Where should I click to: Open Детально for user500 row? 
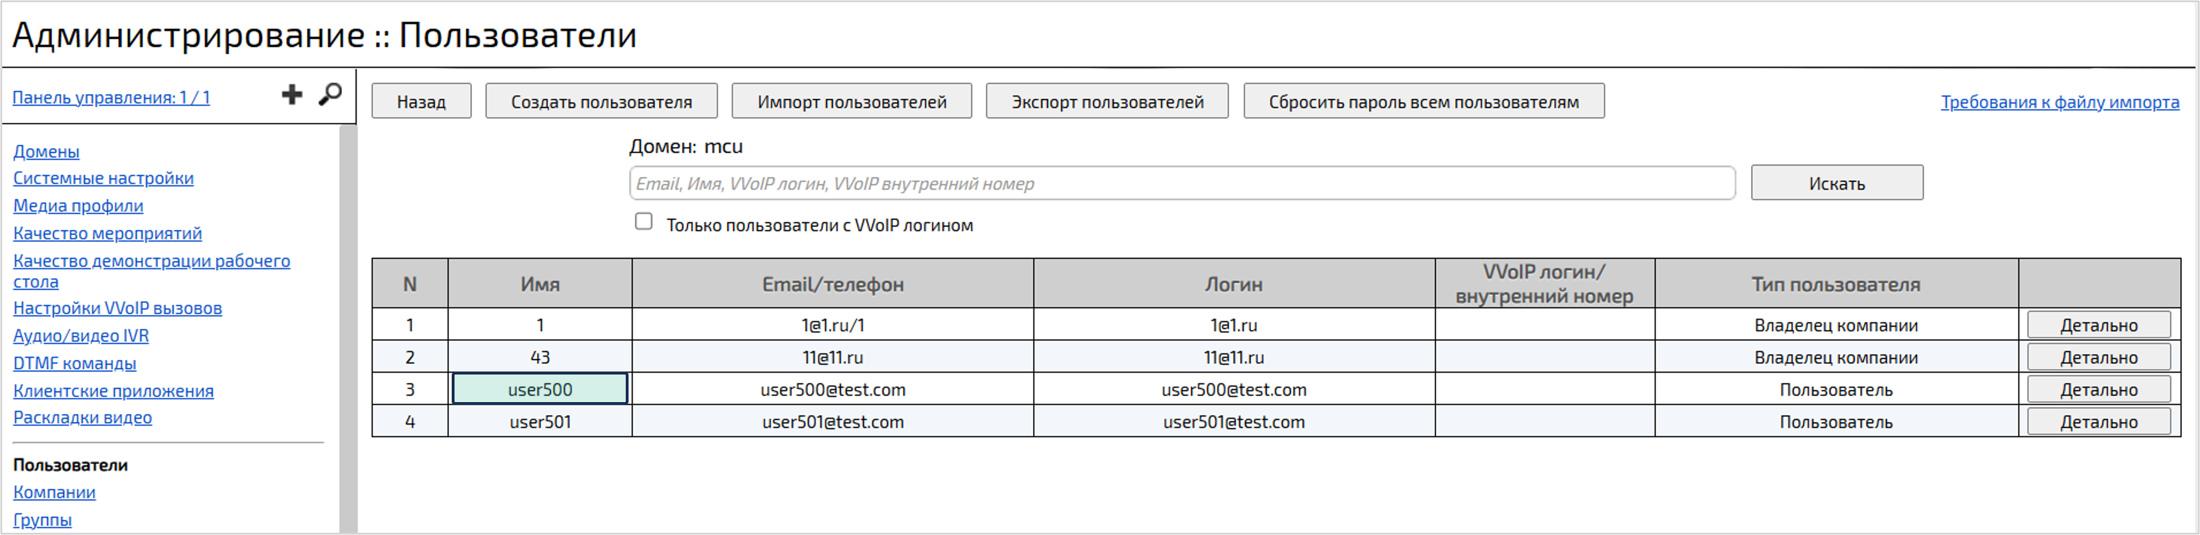pos(2099,390)
